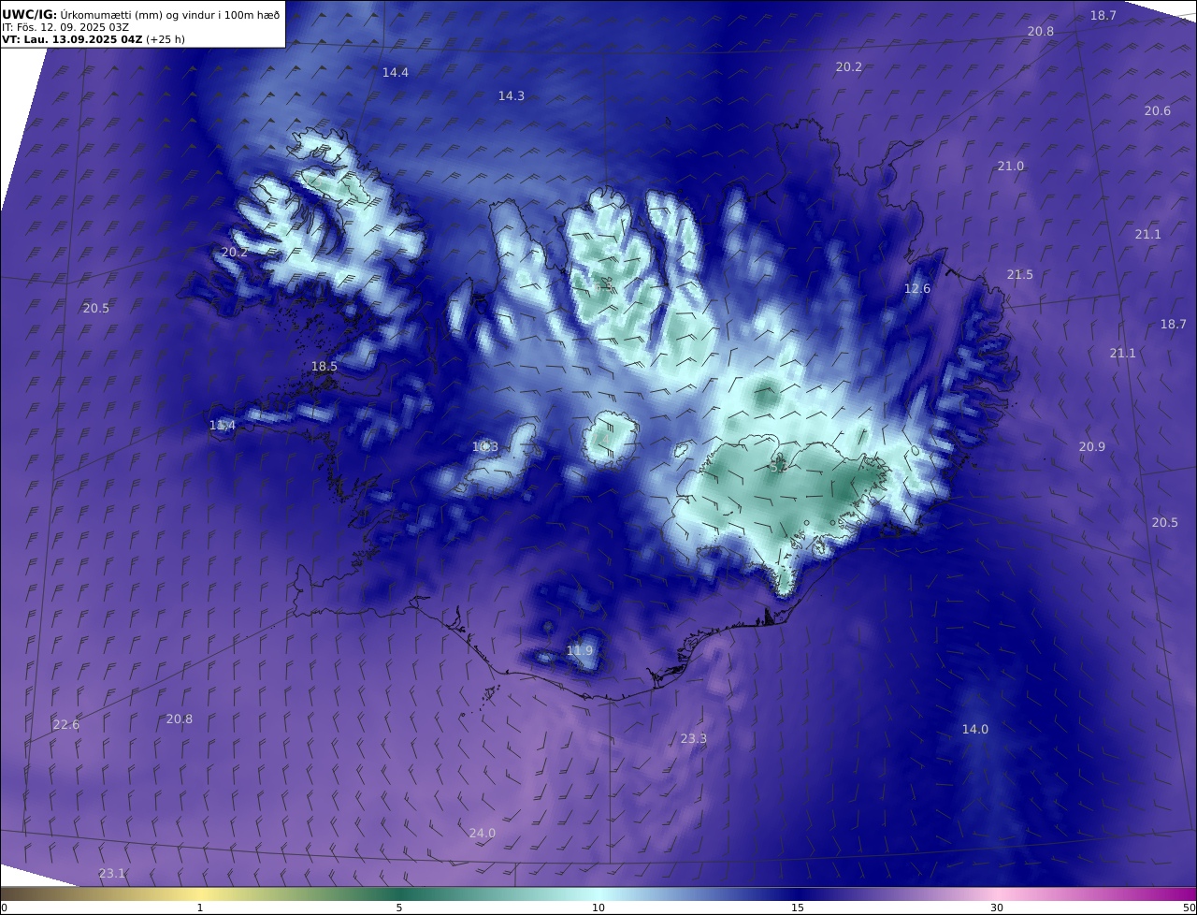Click the colorbar tick labeled 5
The height and width of the screenshot is (915, 1197).
click(399, 908)
